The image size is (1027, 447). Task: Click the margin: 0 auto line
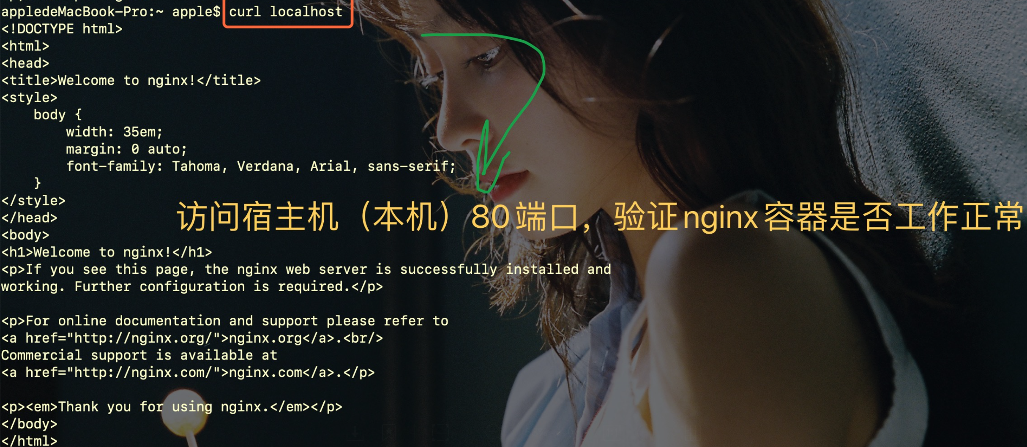coord(126,149)
